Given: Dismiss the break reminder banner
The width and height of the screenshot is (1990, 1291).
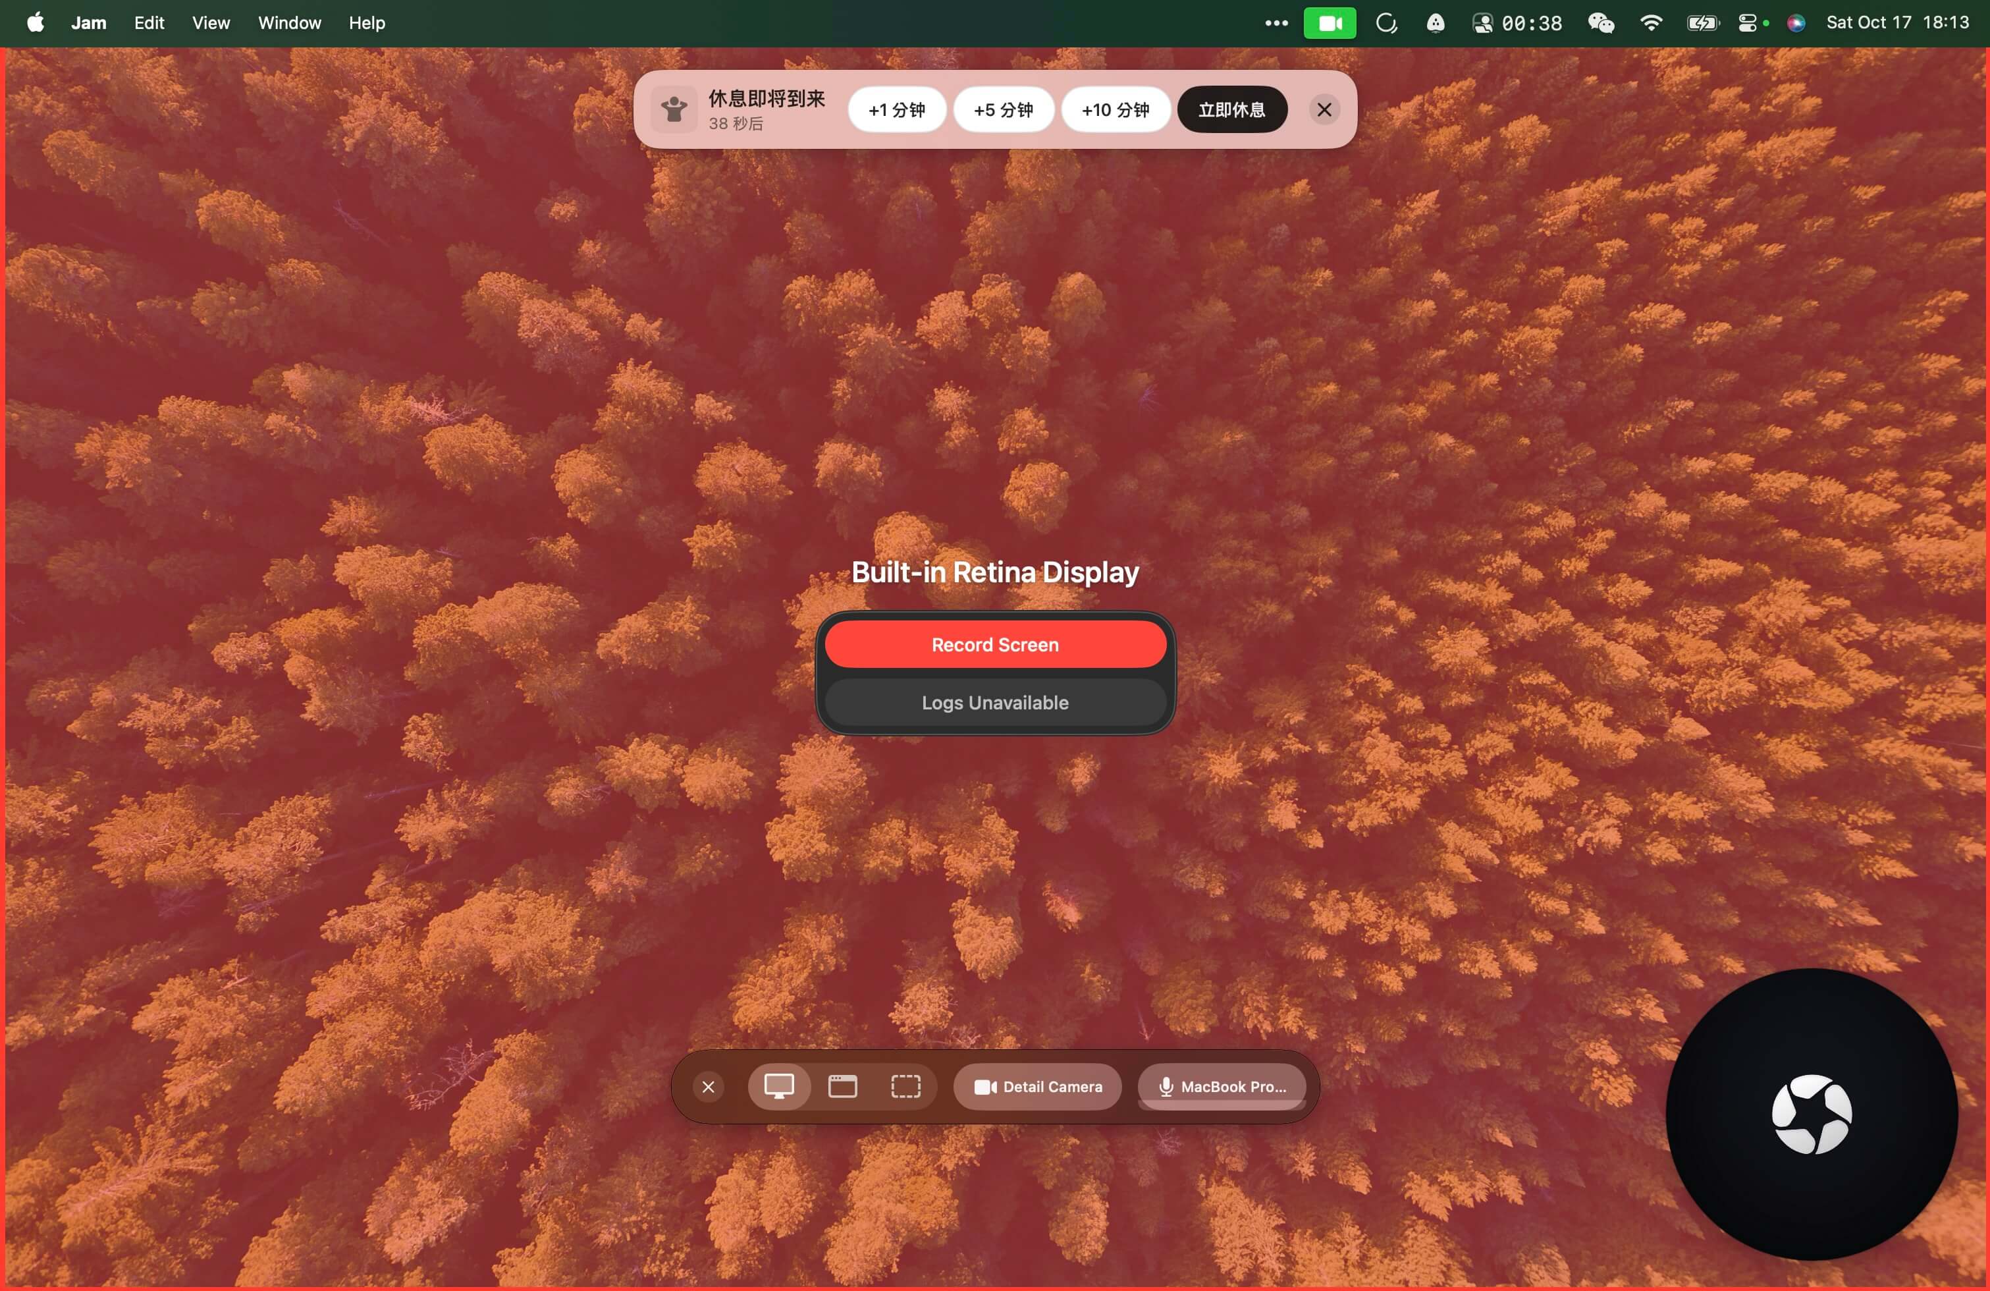Looking at the screenshot, I should 1324,109.
